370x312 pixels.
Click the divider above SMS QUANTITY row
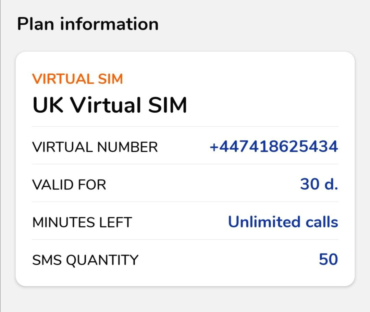tap(185, 239)
